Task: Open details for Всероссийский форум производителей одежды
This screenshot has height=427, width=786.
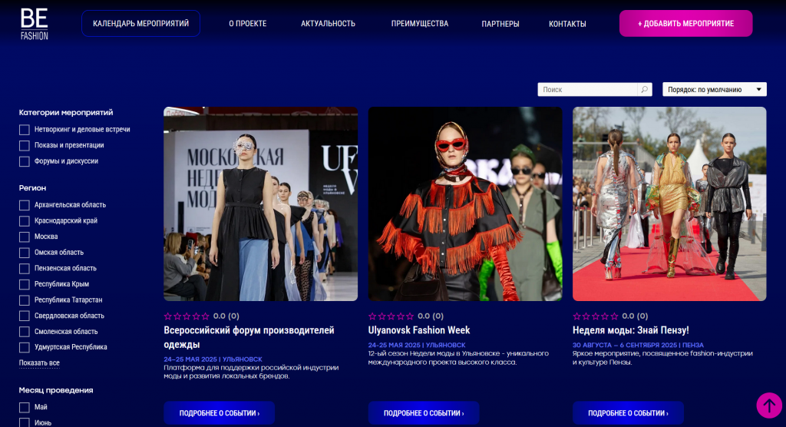Action: point(219,413)
